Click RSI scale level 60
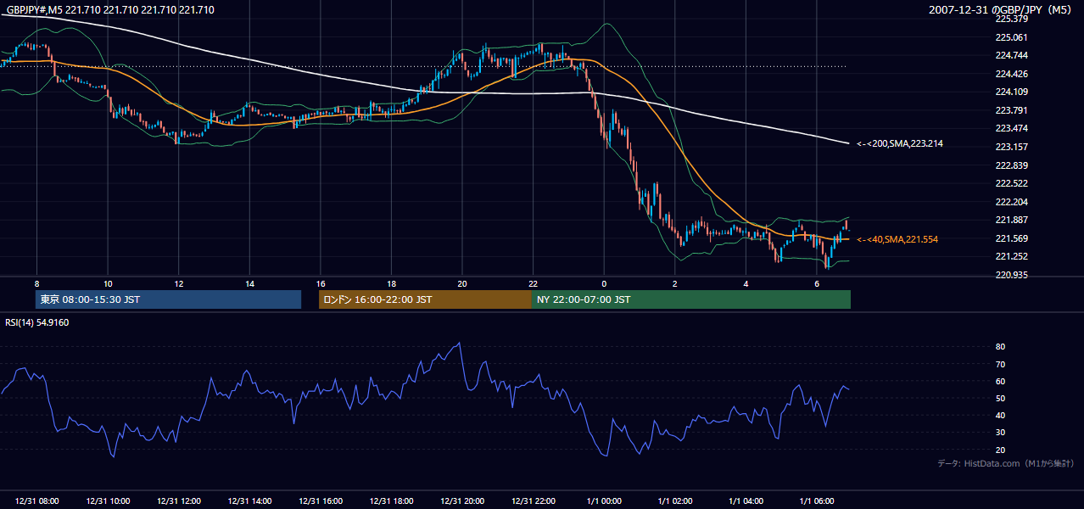 [x=1000, y=382]
